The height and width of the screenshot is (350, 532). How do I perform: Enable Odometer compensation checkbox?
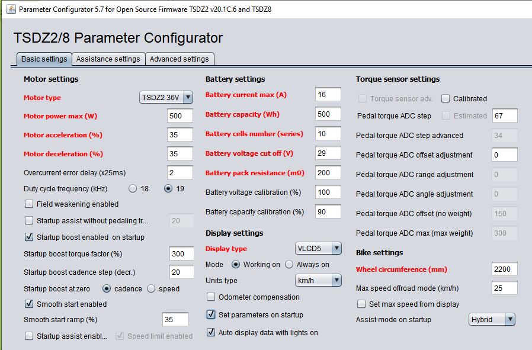(211, 297)
